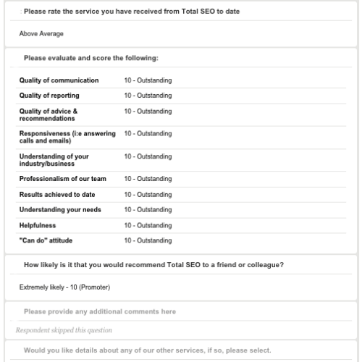Image resolution: width=362 pixels, height=362 pixels.
Task: Click the 'Please evaluate and score the following' heading
Action: pos(91,58)
